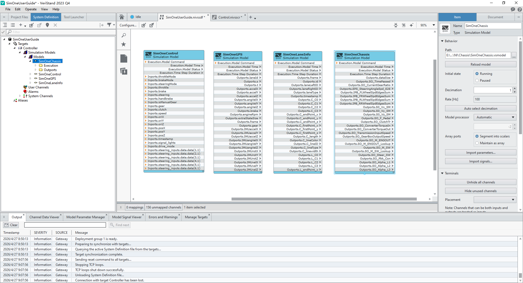Expand the SimOneControl tree node
The height and width of the screenshot is (283, 523).
coord(31,74)
